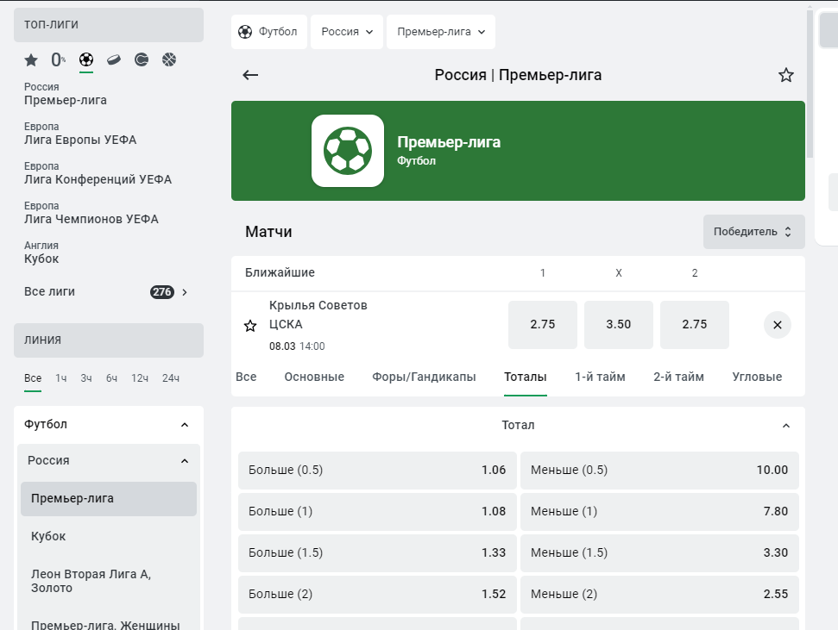The height and width of the screenshot is (630, 838).
Task: Switch to the Угловые tab
Action: (x=757, y=377)
